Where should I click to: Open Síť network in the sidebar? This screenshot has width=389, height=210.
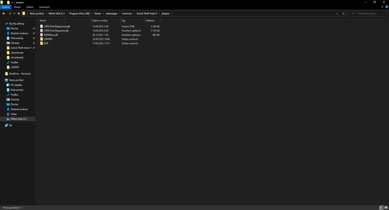10,125
